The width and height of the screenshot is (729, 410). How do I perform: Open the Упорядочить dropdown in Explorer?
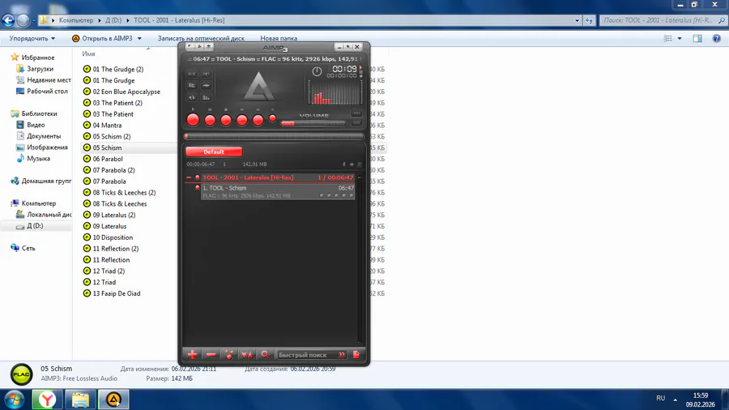32,39
